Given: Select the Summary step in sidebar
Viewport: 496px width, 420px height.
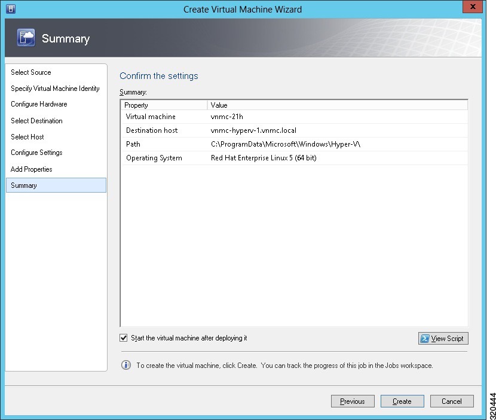Looking at the screenshot, I should (x=24, y=185).
